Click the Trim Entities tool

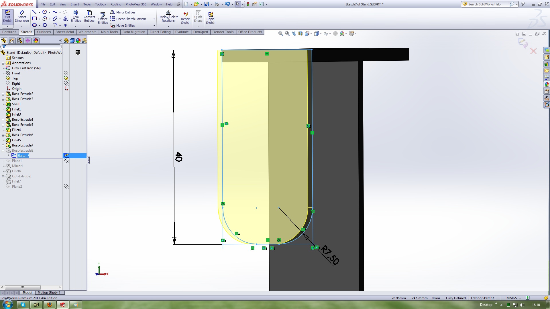tap(76, 16)
